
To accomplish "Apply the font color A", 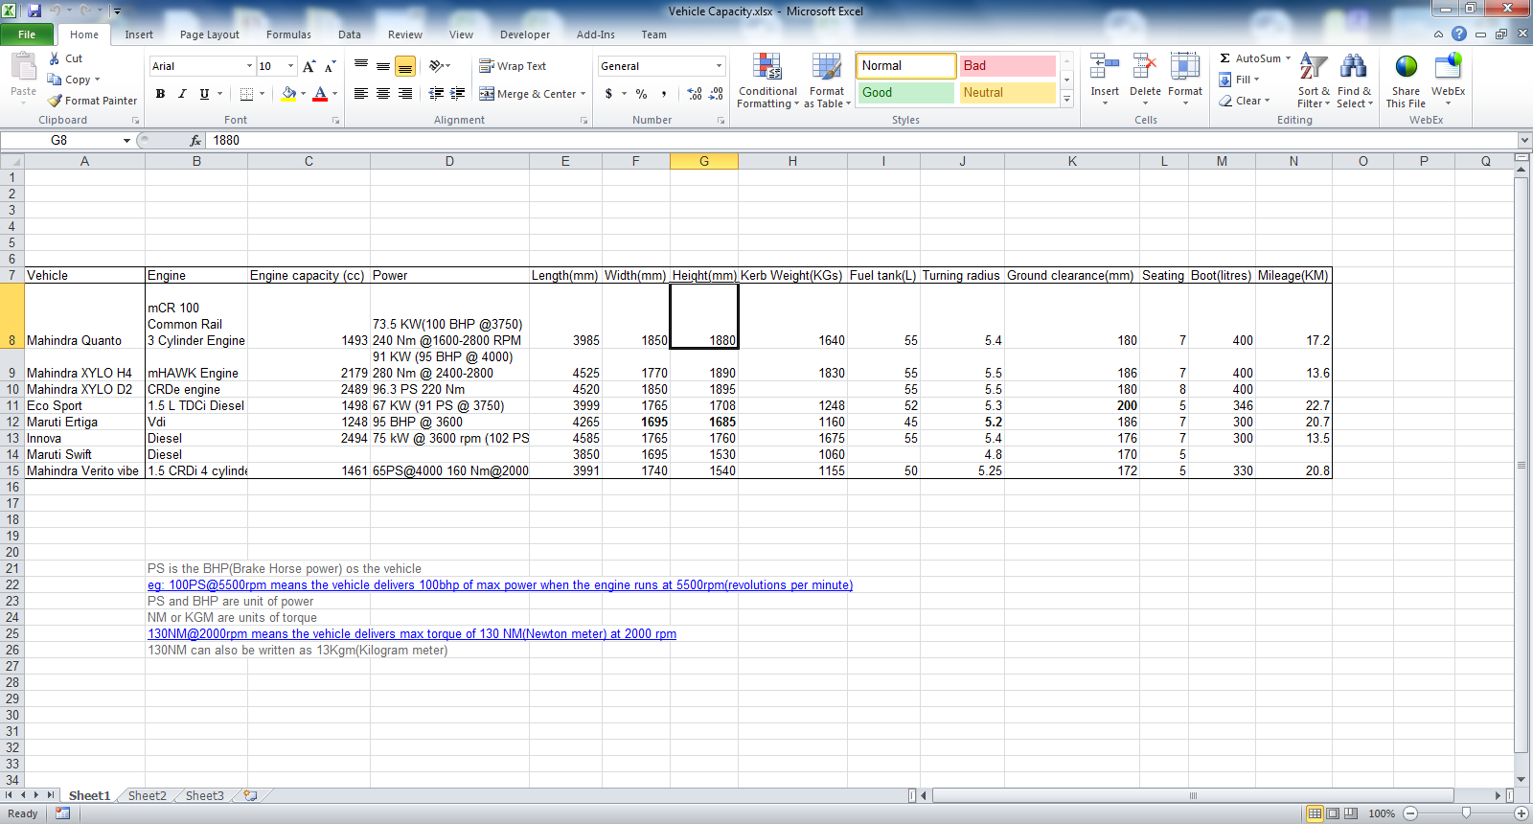I will [320, 94].
